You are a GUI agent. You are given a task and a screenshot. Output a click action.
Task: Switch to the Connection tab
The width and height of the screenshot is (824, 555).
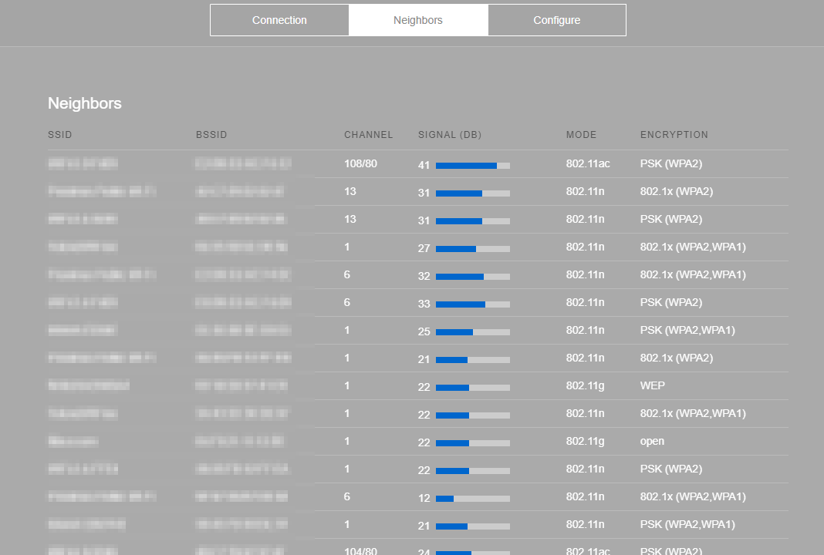pos(279,20)
